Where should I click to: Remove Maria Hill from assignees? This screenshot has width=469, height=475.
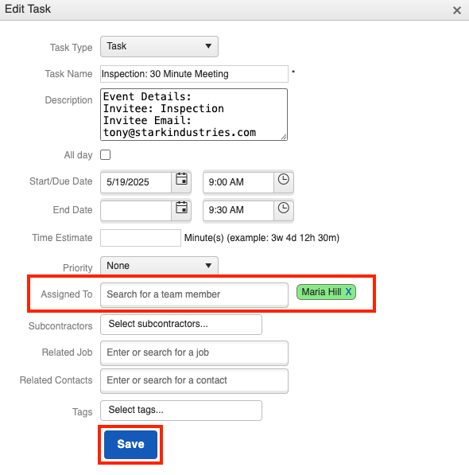(349, 292)
